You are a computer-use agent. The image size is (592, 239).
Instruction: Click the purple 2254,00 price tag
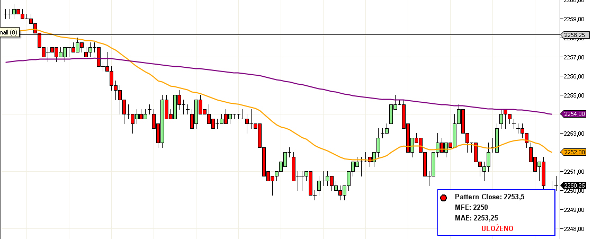pyautogui.click(x=575, y=114)
